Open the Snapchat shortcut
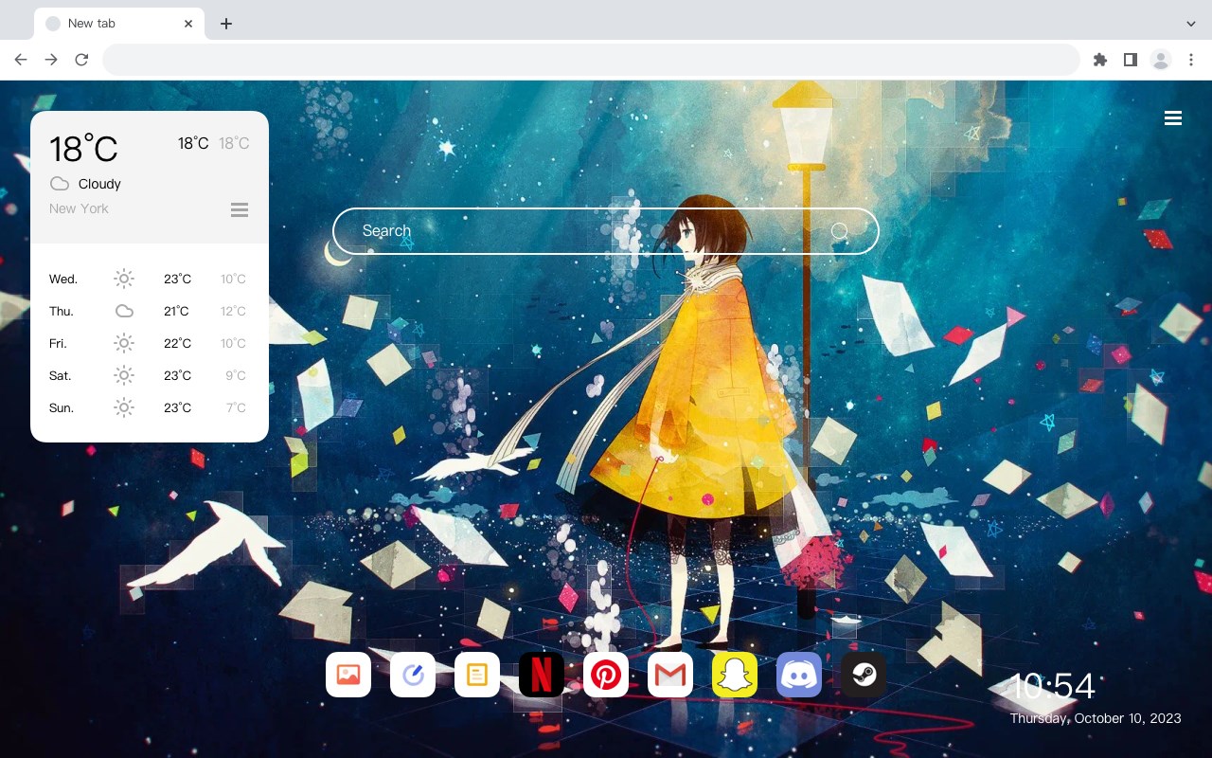Screen dimensions: 1212x758 (x=735, y=675)
